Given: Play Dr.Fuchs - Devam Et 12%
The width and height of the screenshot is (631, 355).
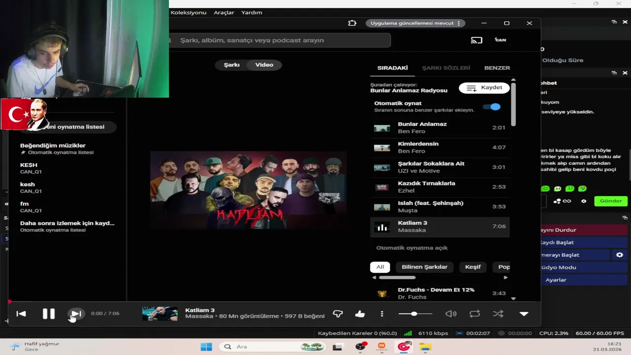Looking at the screenshot, I should coord(440,293).
